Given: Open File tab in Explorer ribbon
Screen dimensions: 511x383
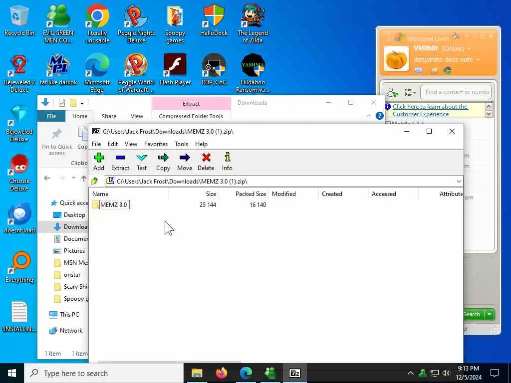Looking at the screenshot, I should coord(51,116).
